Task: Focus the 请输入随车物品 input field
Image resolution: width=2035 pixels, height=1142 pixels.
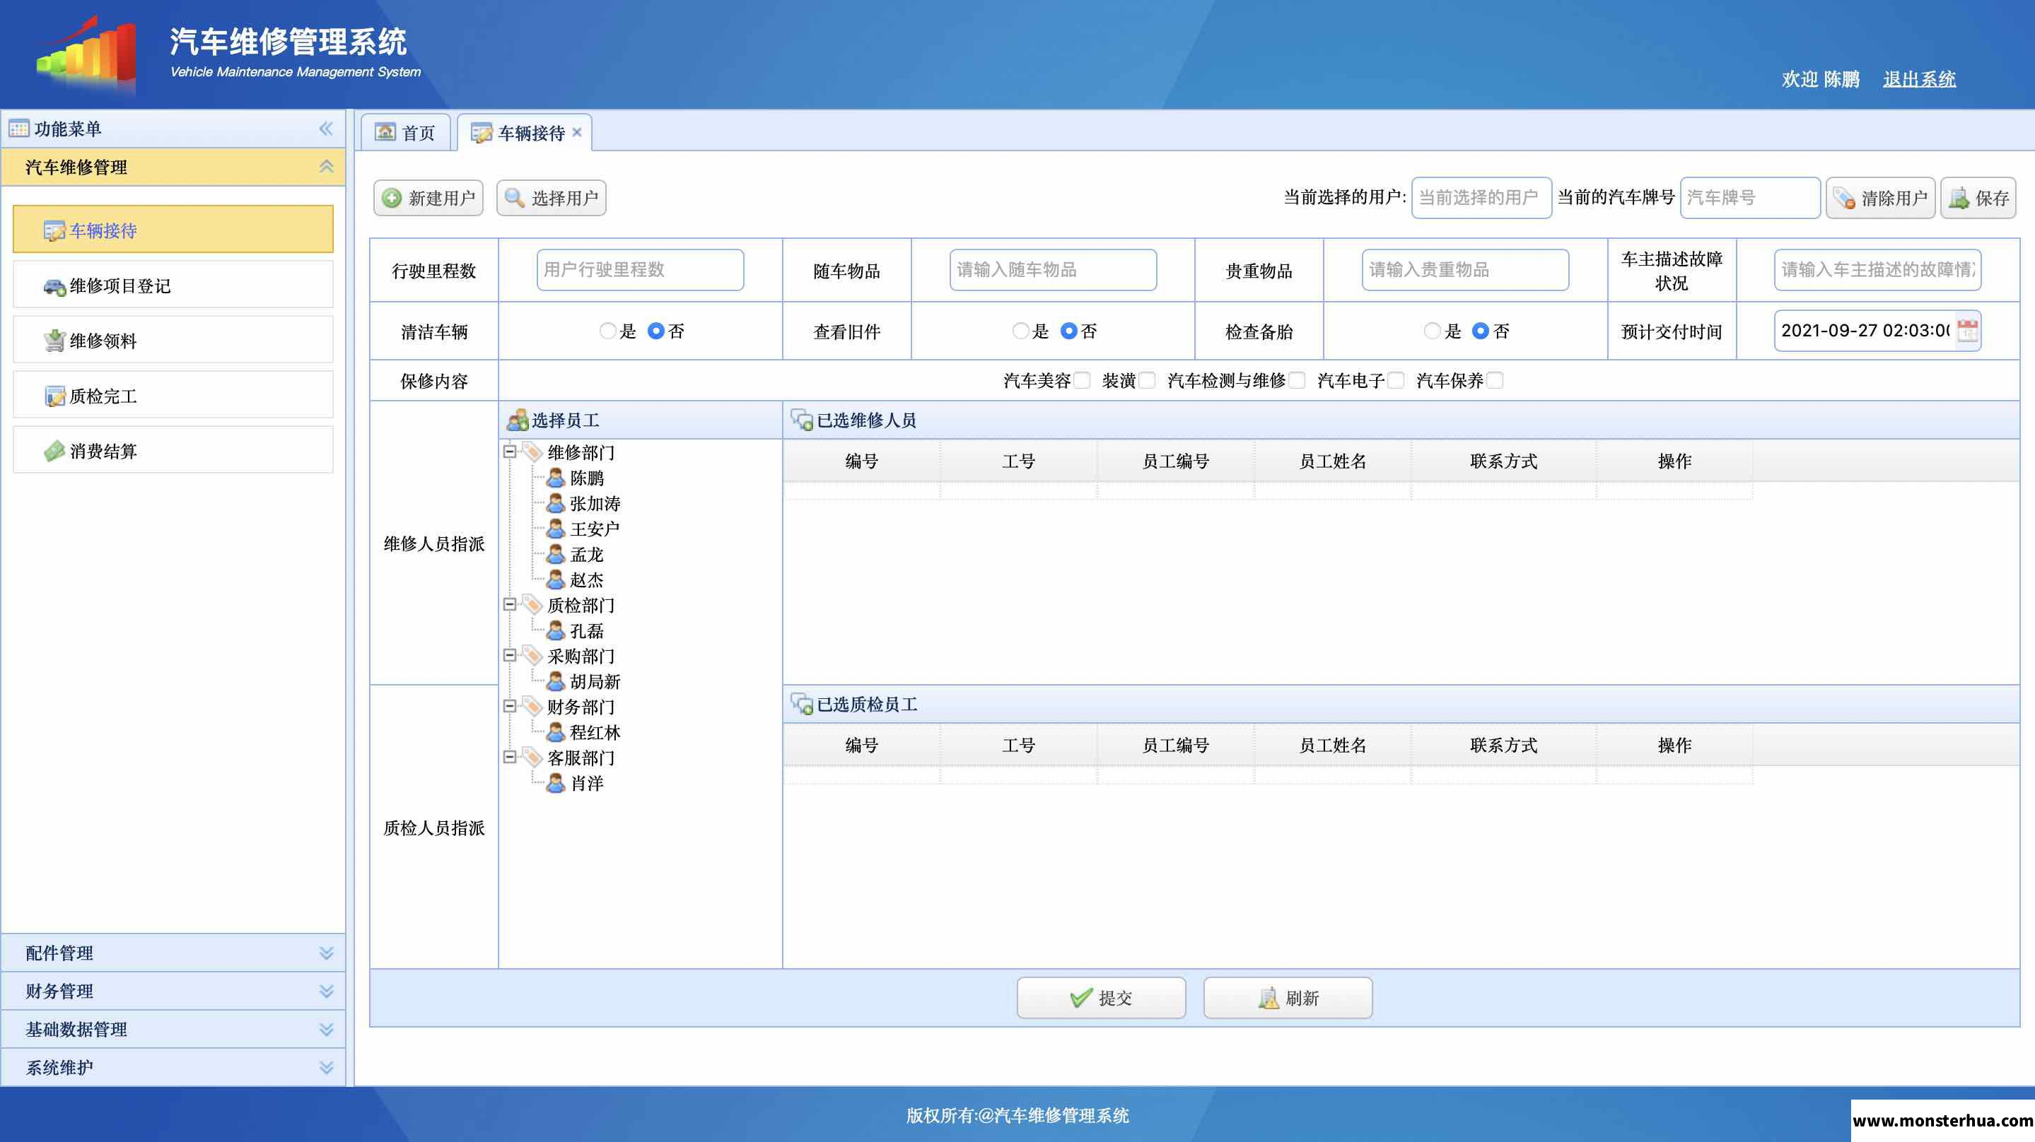Action: (1053, 269)
